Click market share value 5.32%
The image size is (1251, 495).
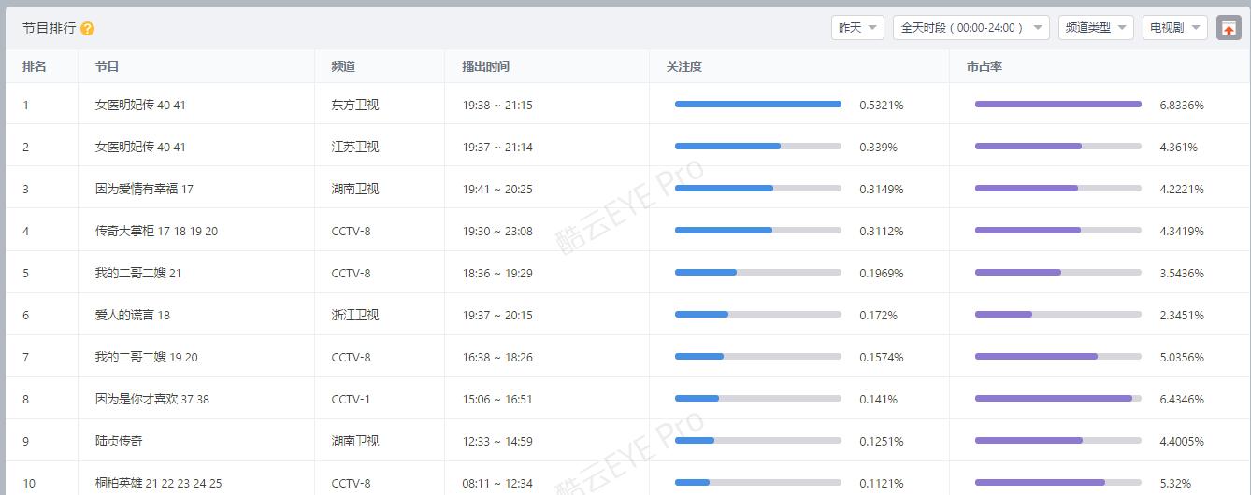(1175, 483)
